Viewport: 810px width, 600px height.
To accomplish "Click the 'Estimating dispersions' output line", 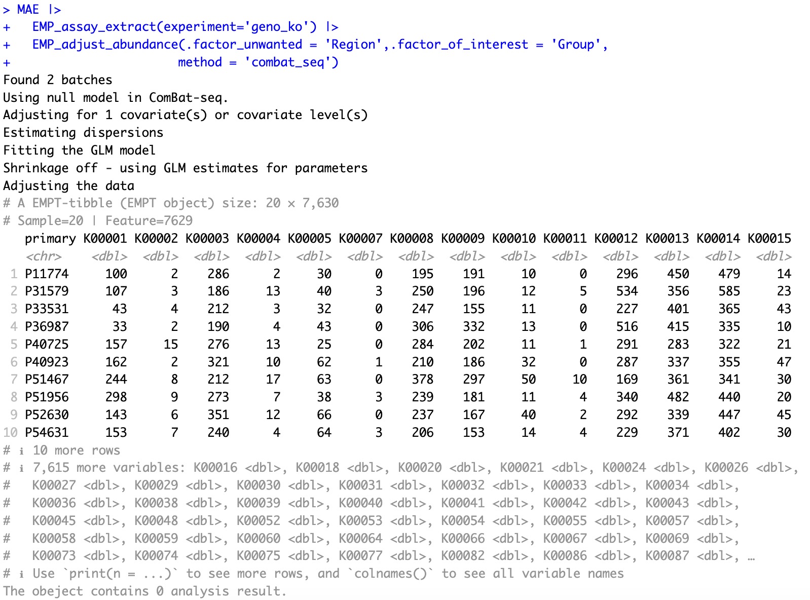I will coord(83,133).
